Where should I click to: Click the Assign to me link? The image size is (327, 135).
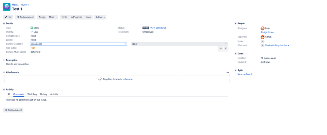click(x=267, y=32)
